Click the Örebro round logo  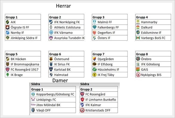coord(138,59)
